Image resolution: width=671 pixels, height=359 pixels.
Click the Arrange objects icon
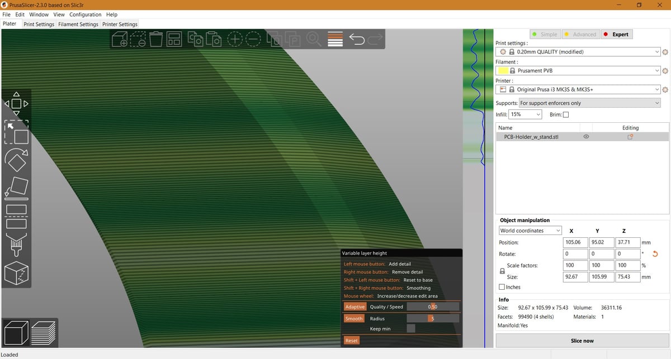tap(174, 39)
